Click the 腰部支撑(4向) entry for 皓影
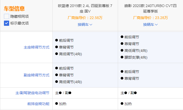 (x=136, y=57)
